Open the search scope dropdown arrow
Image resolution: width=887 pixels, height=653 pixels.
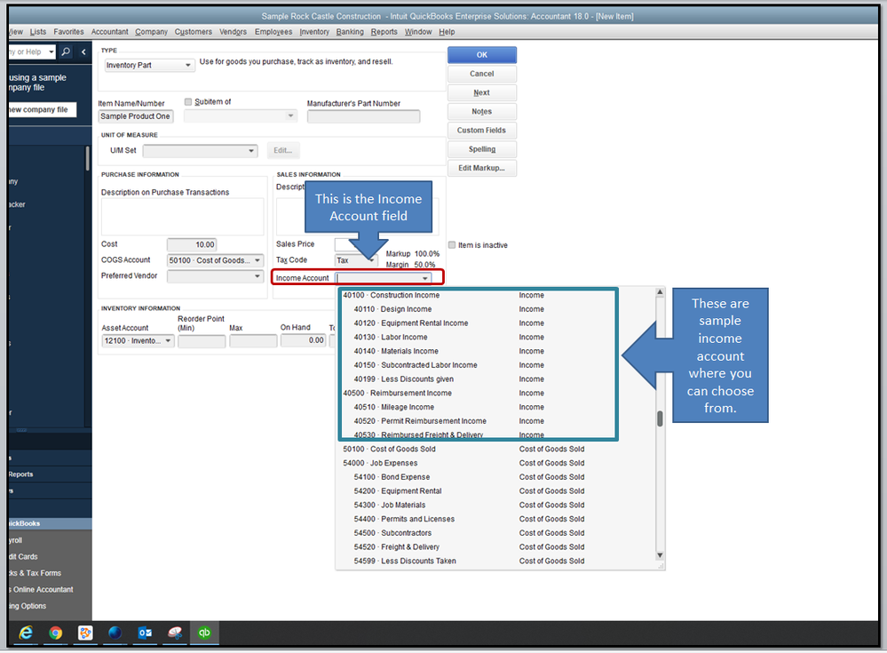pos(51,52)
